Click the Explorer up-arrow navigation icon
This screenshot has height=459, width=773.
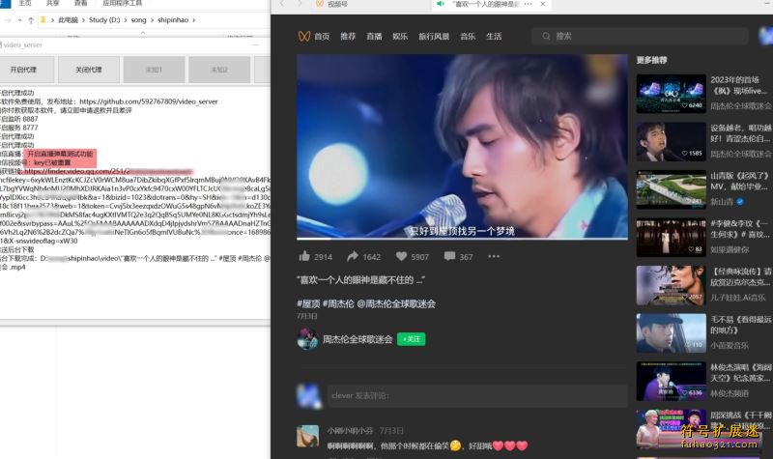(31, 20)
